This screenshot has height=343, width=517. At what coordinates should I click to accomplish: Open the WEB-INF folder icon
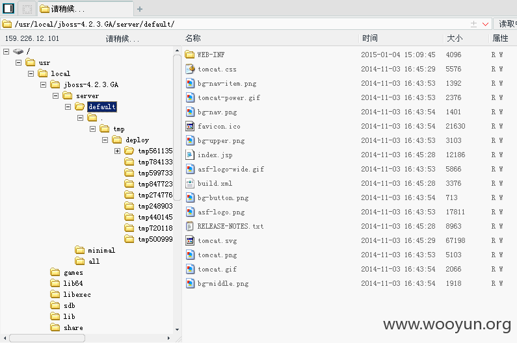[190, 55]
